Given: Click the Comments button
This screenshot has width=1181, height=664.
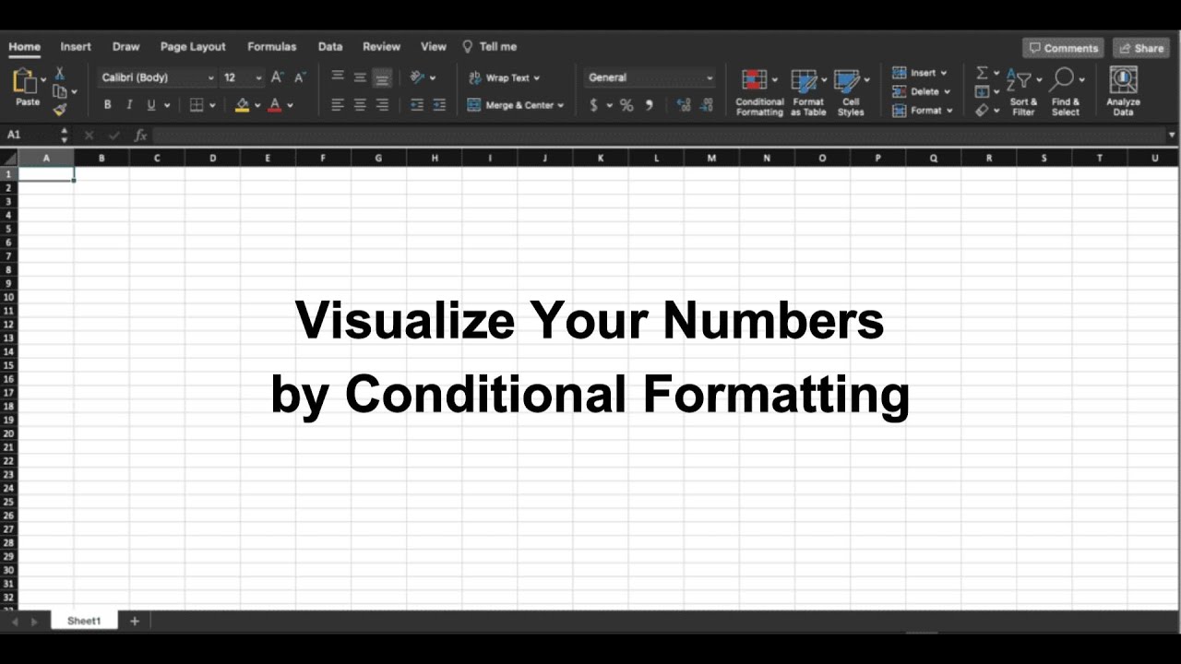Looking at the screenshot, I should [1063, 48].
